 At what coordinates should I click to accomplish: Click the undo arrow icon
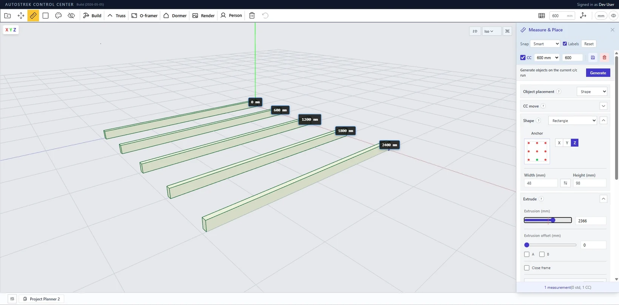click(265, 15)
